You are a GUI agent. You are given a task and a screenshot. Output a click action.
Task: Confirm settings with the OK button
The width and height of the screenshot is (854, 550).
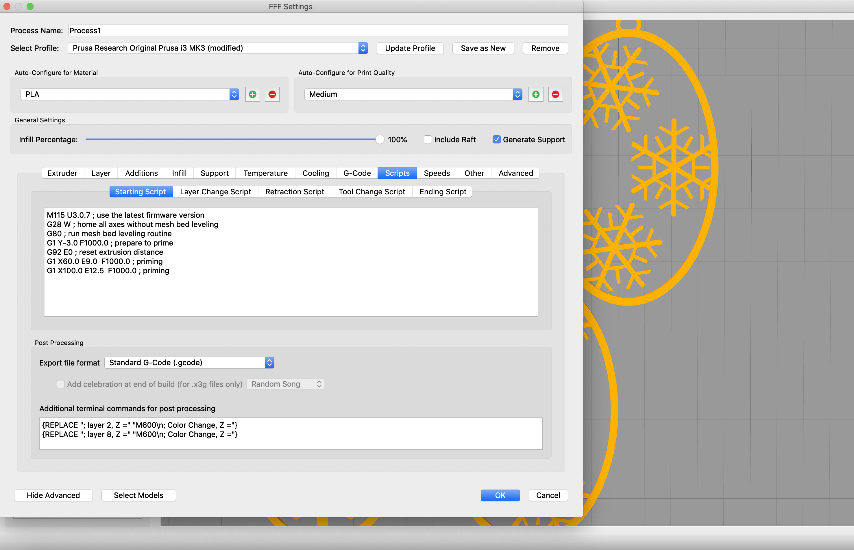click(500, 495)
